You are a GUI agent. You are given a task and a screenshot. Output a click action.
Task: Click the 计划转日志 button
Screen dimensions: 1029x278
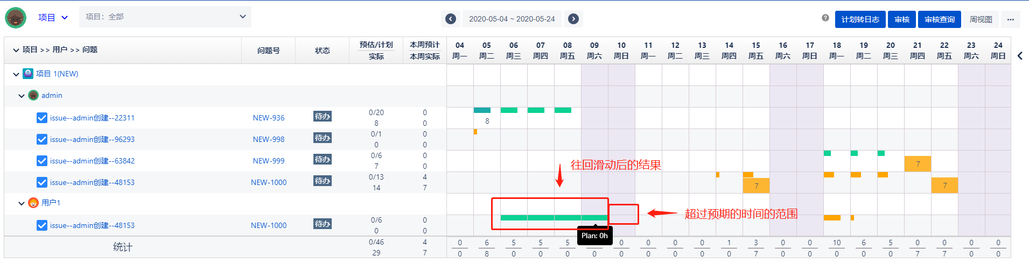click(x=860, y=19)
